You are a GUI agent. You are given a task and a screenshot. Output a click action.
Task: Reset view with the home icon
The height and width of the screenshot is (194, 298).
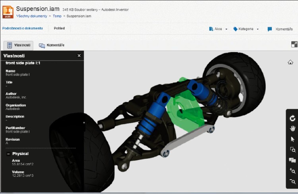[x=290, y=62]
